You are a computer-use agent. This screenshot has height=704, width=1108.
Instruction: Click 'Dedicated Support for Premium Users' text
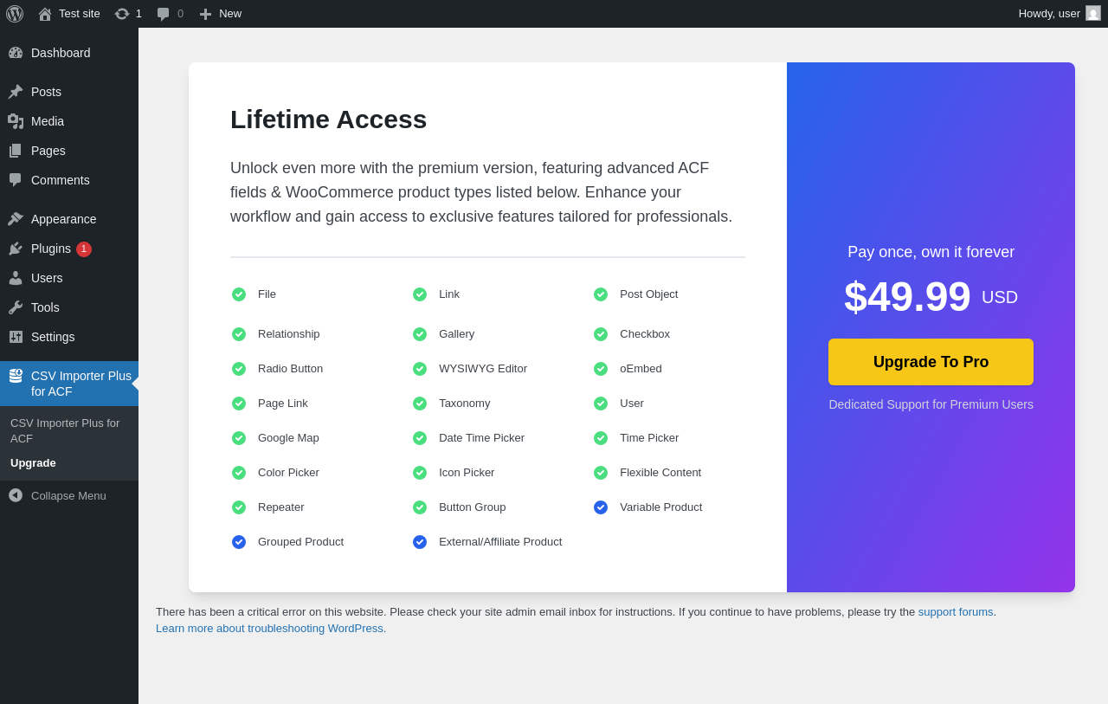(931, 404)
